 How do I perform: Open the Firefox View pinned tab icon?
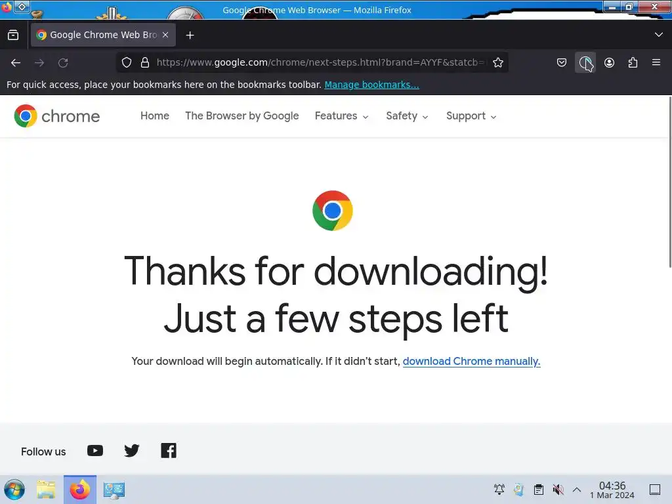coord(13,35)
